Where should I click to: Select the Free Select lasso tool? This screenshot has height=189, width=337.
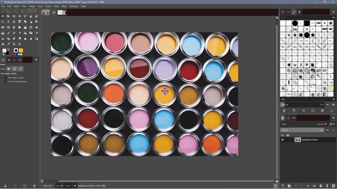click(x=25, y=16)
